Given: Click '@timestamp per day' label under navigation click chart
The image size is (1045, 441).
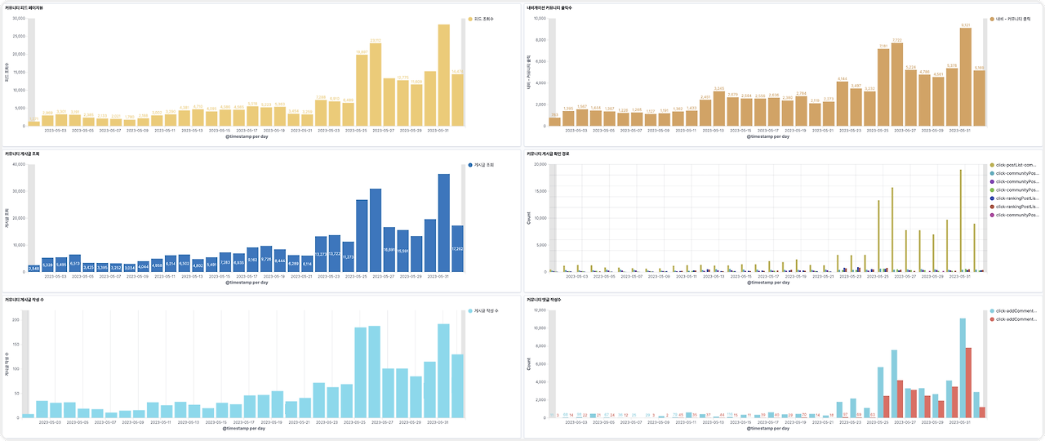Looking at the screenshot, I should tap(768, 136).
